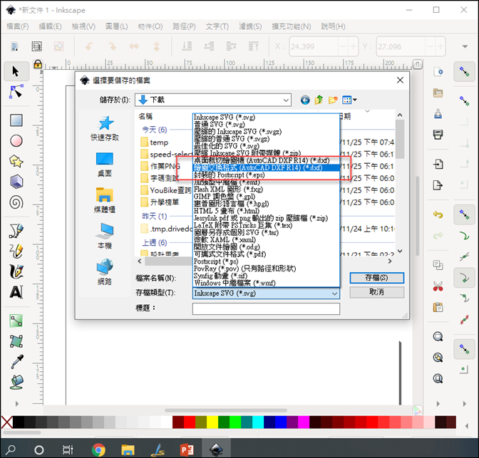Click the Zoom to fit selection icon
Screen dimensions: 479x458
[x=438, y=336]
